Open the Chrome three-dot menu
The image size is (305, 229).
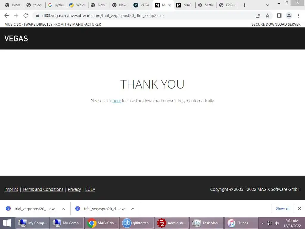[298, 16]
